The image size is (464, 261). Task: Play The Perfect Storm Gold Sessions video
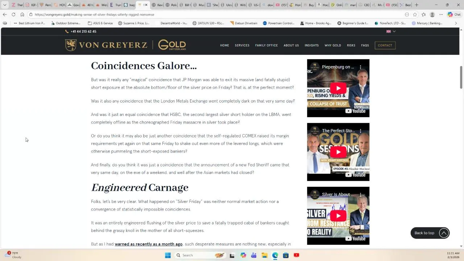(x=338, y=152)
